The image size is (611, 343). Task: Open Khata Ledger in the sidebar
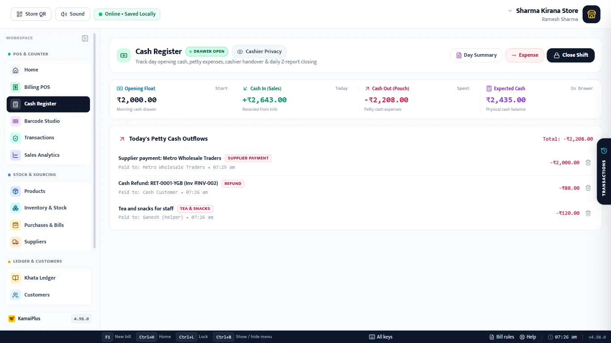(48, 278)
